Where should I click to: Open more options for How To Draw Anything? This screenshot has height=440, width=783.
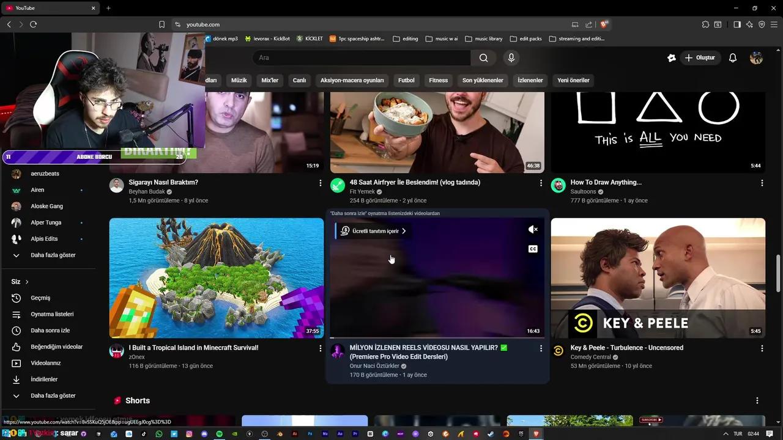762,183
